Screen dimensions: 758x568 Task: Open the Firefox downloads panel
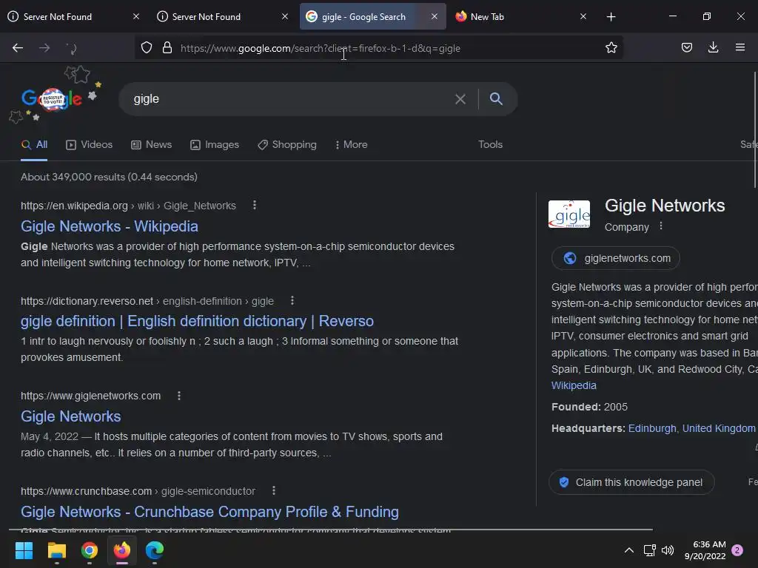[713, 48]
